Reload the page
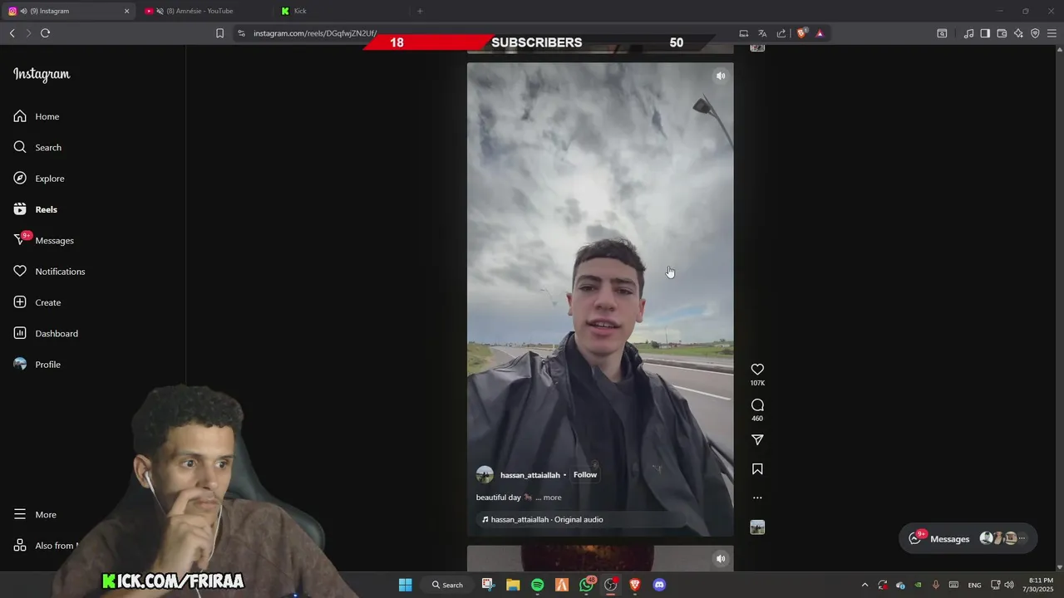Screen dimensions: 1064x598 45,33
